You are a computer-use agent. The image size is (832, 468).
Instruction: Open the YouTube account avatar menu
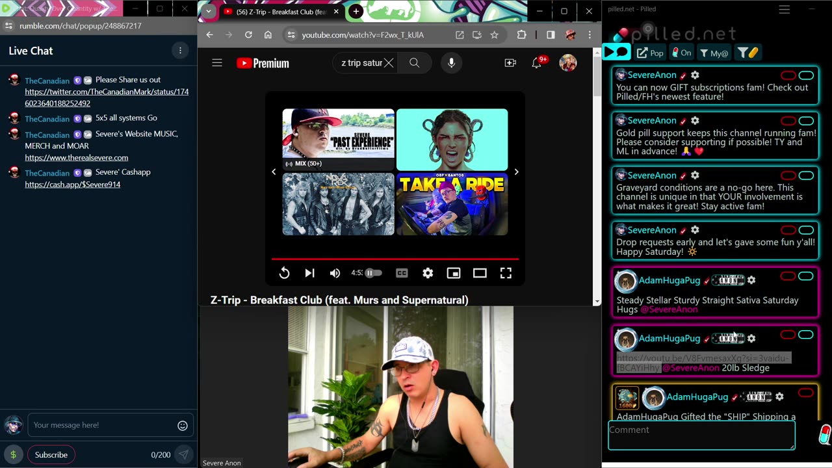(568, 63)
